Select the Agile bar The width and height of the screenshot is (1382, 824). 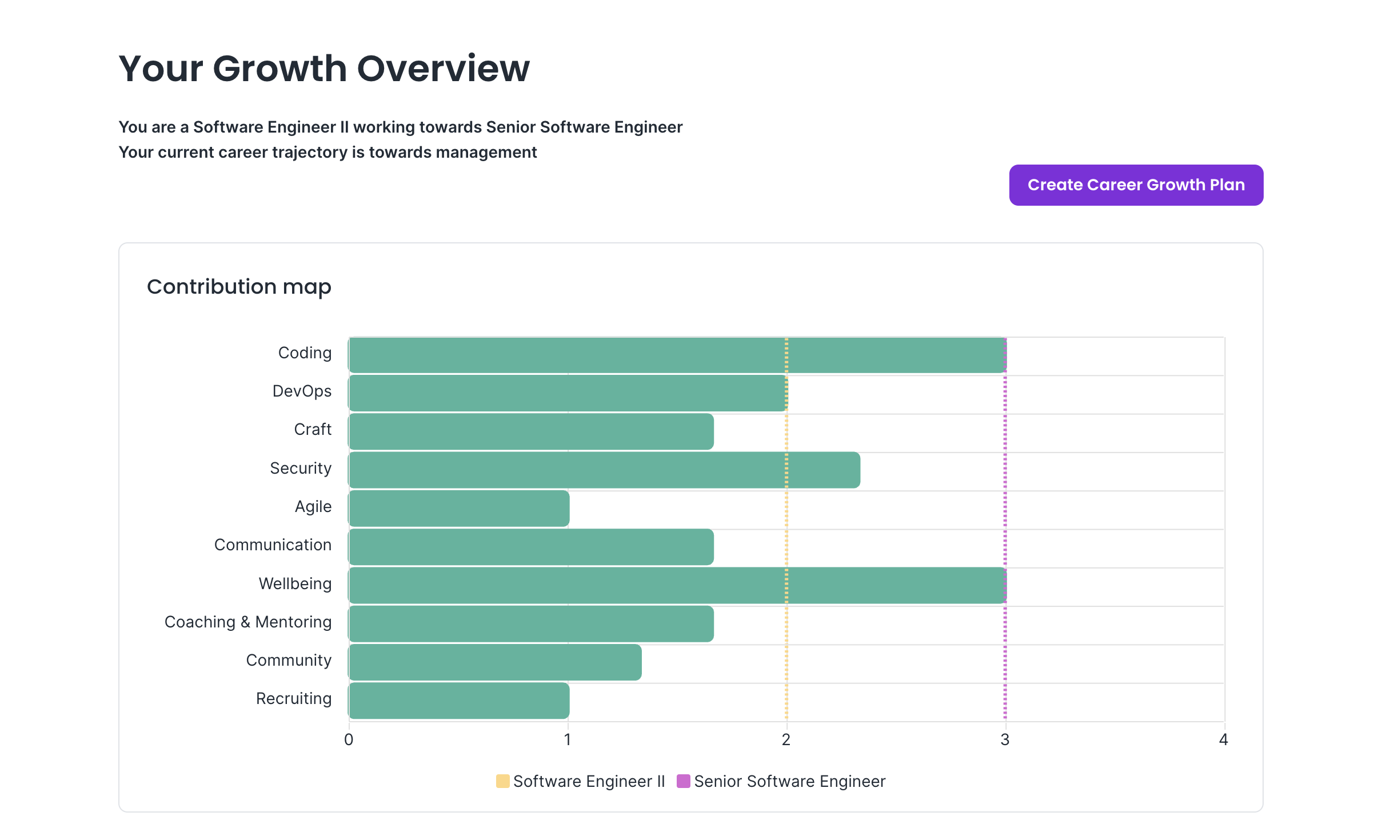(459, 508)
